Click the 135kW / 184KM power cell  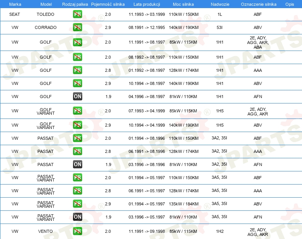click(x=183, y=204)
